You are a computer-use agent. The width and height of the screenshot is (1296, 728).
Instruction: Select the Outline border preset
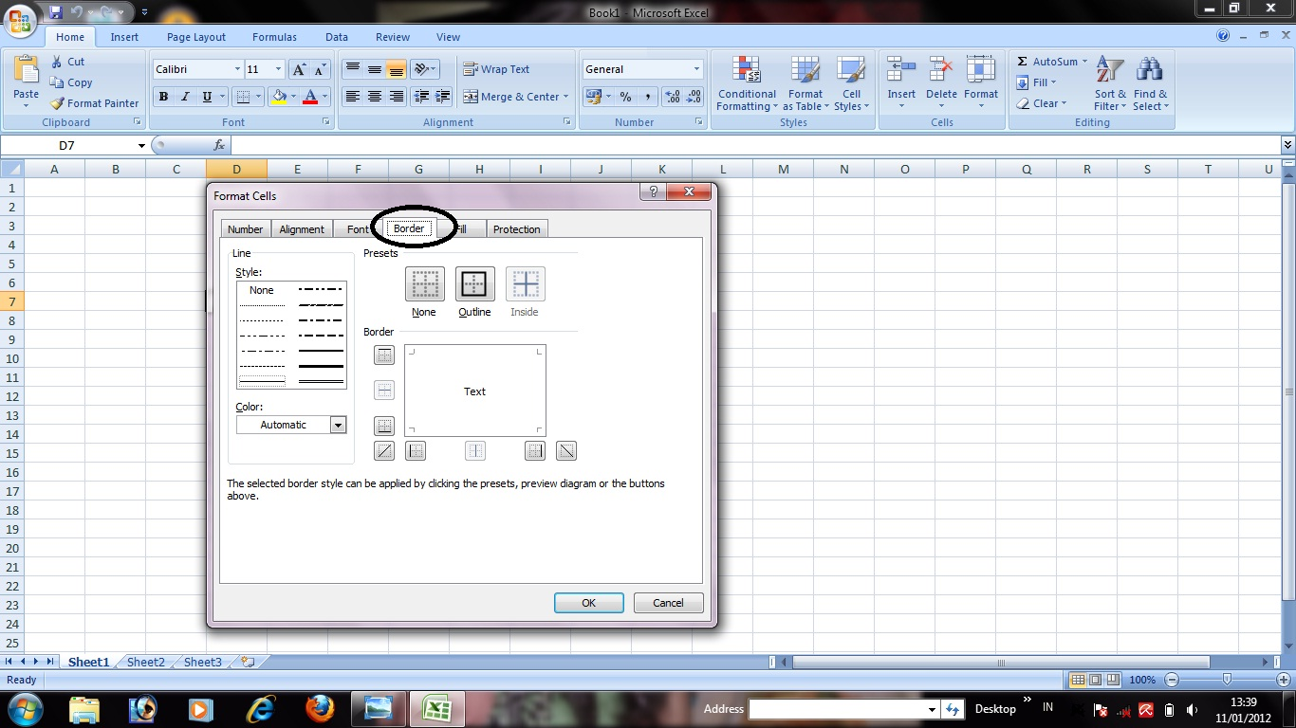[474, 283]
